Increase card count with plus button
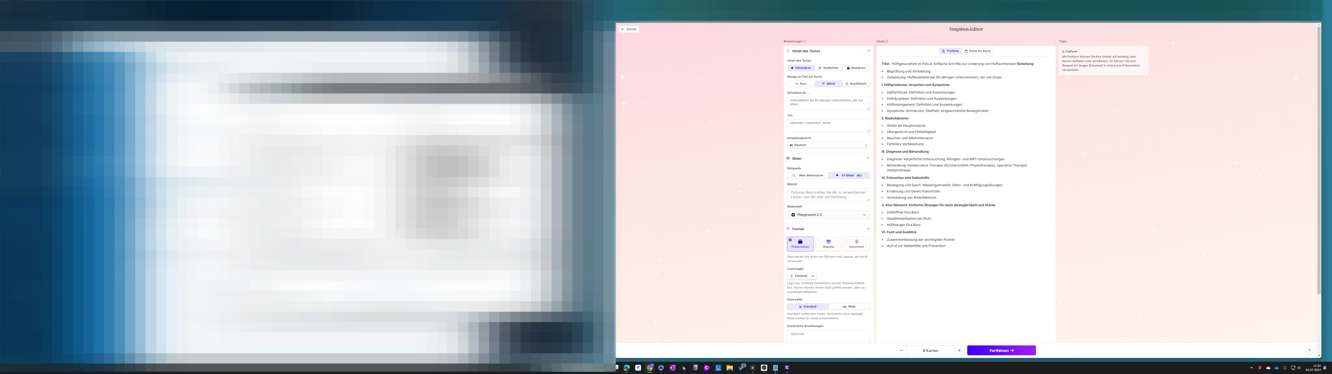The image size is (1332, 374). click(x=959, y=350)
